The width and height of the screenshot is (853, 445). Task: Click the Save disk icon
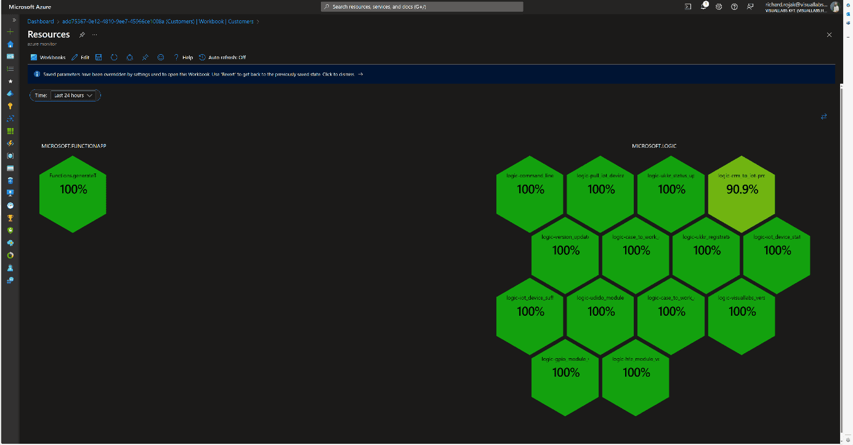99,57
